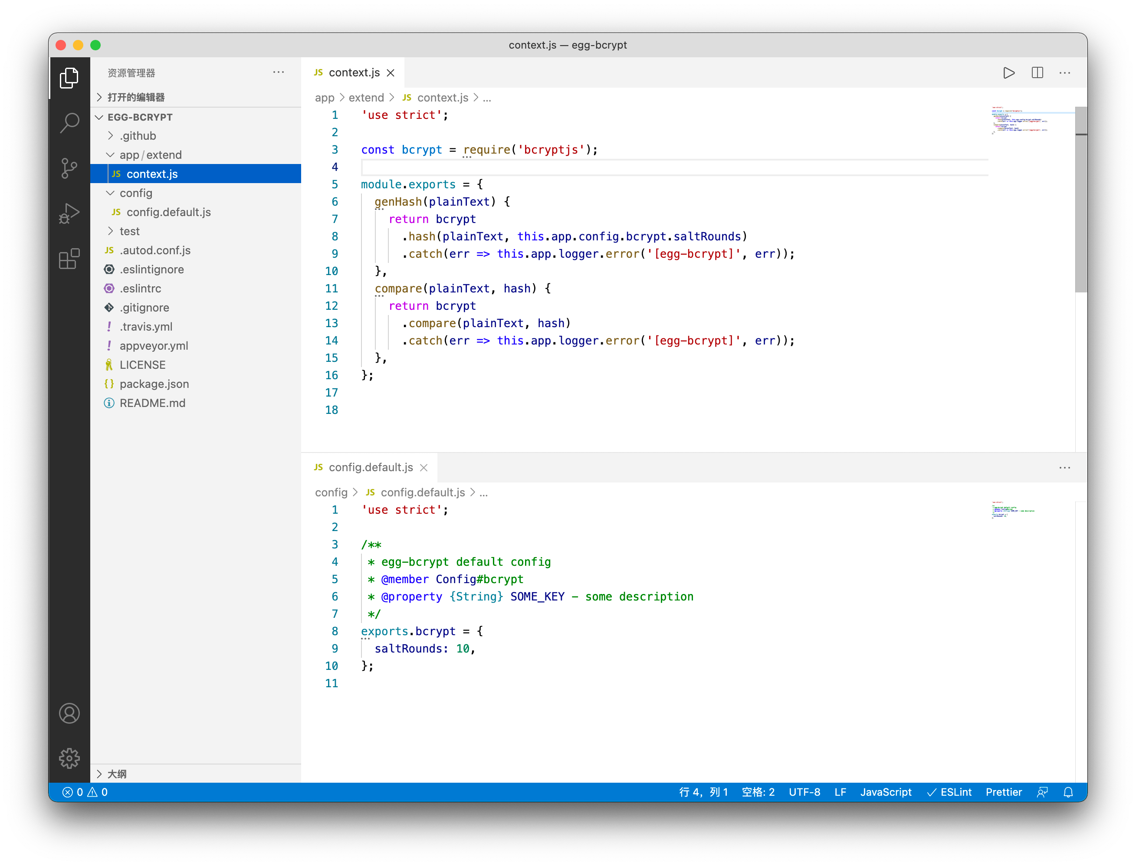Click 'config' in the lower editor breadcrumb
The width and height of the screenshot is (1136, 866).
coord(331,492)
